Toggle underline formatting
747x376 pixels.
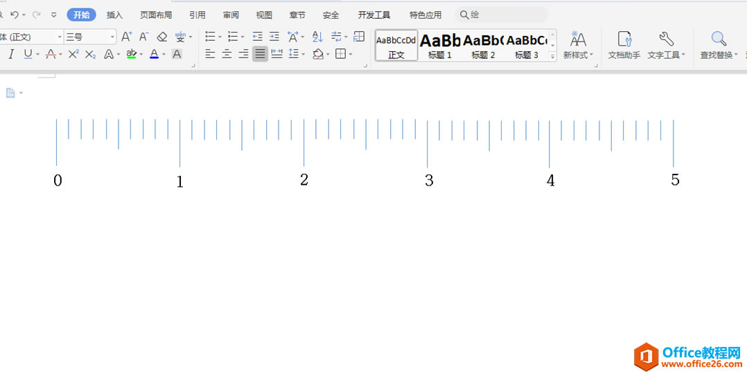tap(28, 54)
